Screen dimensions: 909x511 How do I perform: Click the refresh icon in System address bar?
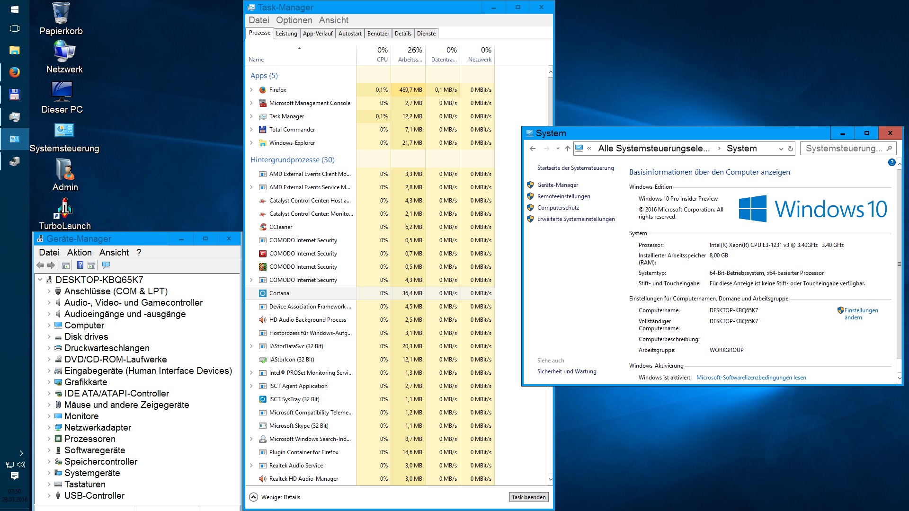click(x=790, y=149)
